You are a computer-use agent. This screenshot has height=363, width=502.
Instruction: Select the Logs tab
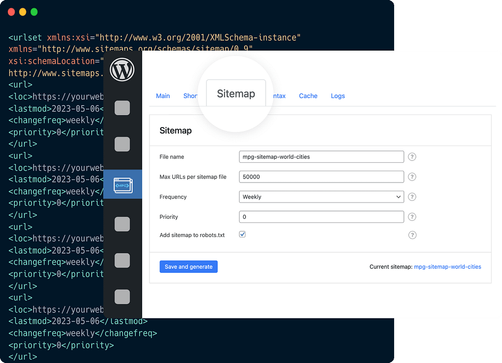338,96
